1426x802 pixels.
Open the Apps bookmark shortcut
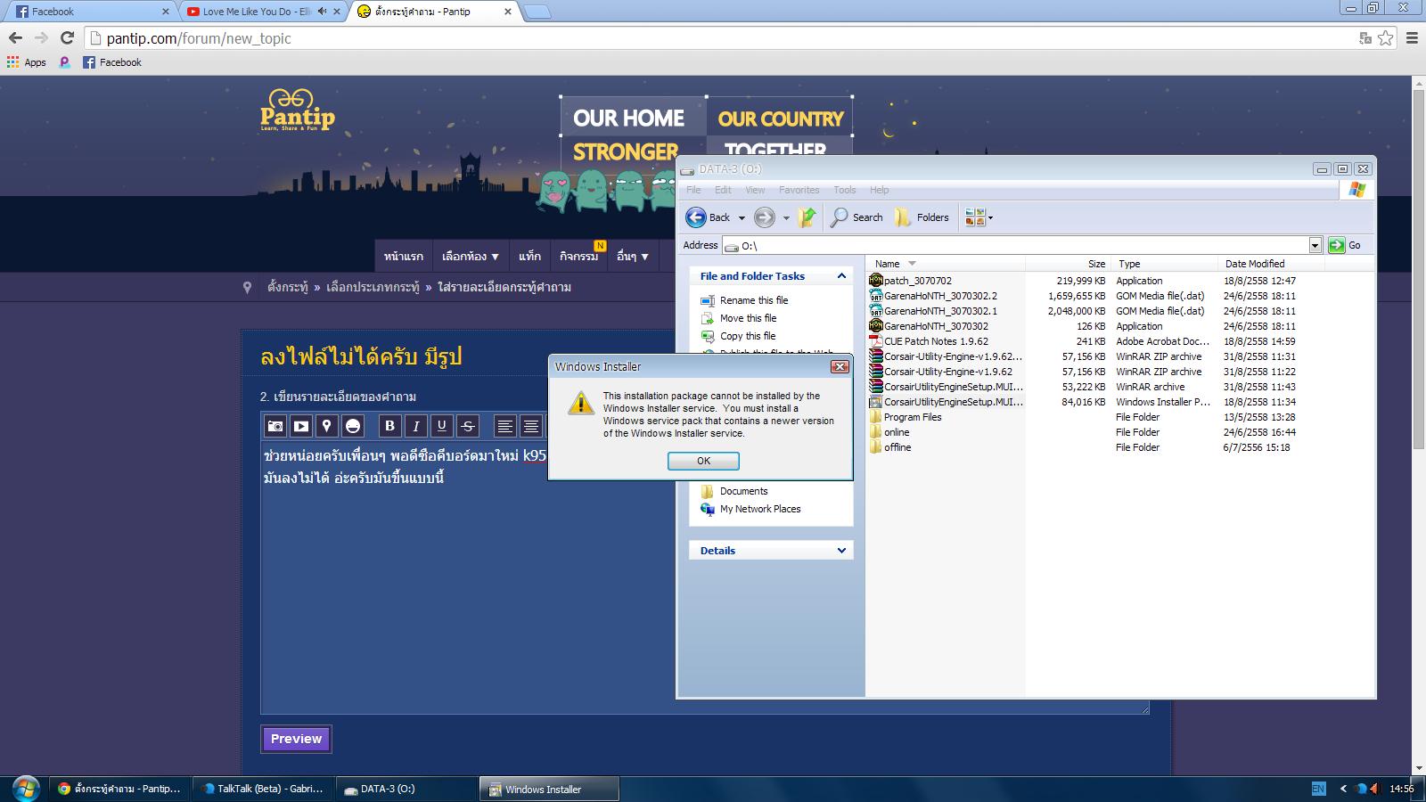tap(27, 62)
